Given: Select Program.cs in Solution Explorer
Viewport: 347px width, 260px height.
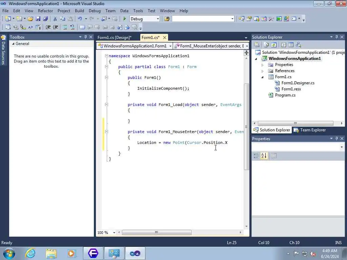Looking at the screenshot, I should click(285, 95).
